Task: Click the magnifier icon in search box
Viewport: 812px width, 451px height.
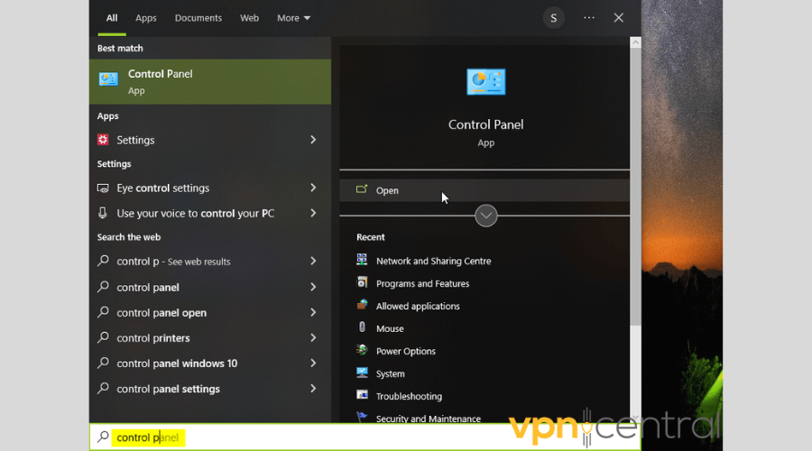Action: [x=103, y=437]
